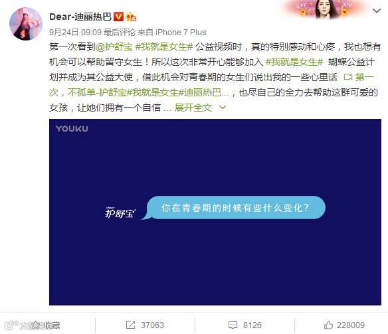Like the post with the thumbs-up icon

coord(328,325)
